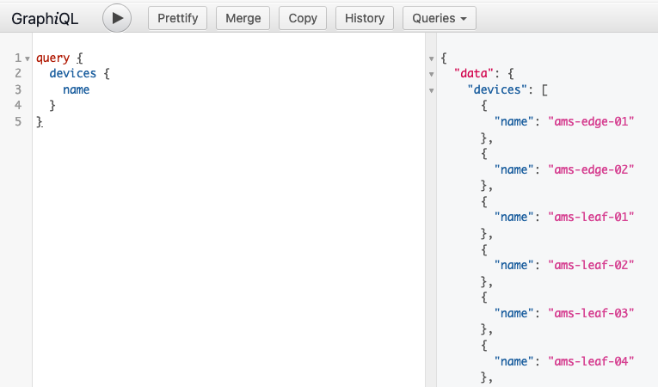Select the "ams-leaf-02" value
658x387 pixels.
click(x=591, y=265)
